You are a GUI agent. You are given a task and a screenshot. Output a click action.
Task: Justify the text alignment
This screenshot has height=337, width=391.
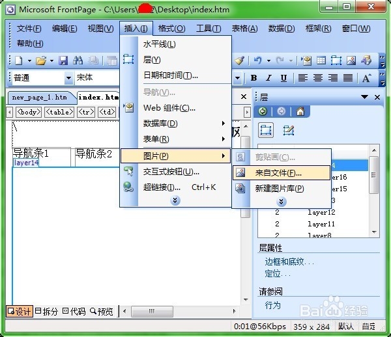coord(348,78)
